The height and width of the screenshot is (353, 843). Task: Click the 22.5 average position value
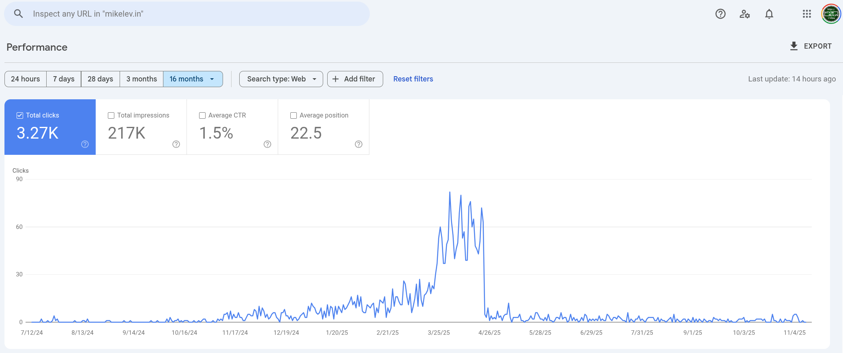coord(306,133)
